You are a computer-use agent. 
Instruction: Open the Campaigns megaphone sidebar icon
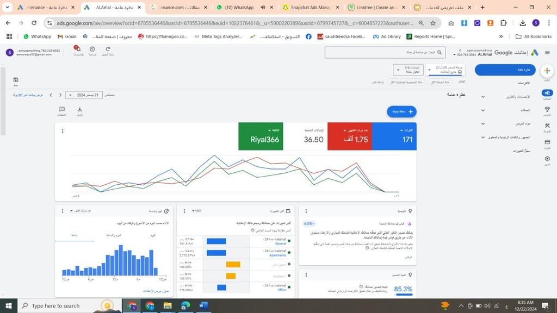pos(547,93)
